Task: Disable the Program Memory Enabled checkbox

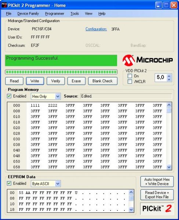Action: coord(9,96)
